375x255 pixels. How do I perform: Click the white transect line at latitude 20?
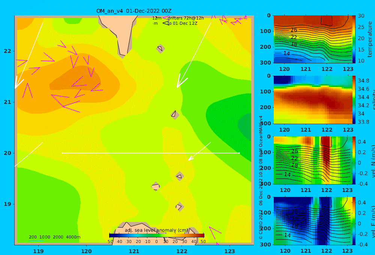[x=151, y=153]
